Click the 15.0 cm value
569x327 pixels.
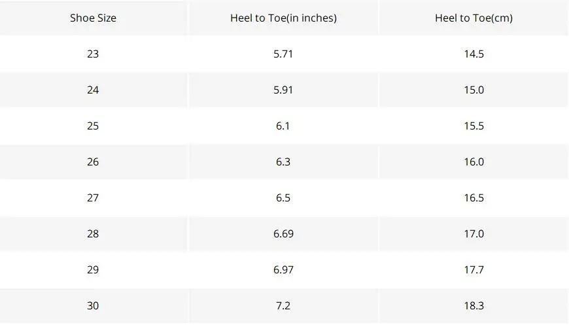coord(474,90)
